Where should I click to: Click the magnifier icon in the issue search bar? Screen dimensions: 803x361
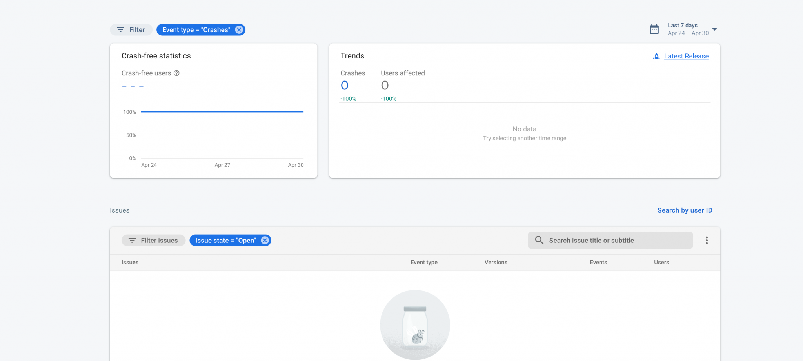coord(539,240)
